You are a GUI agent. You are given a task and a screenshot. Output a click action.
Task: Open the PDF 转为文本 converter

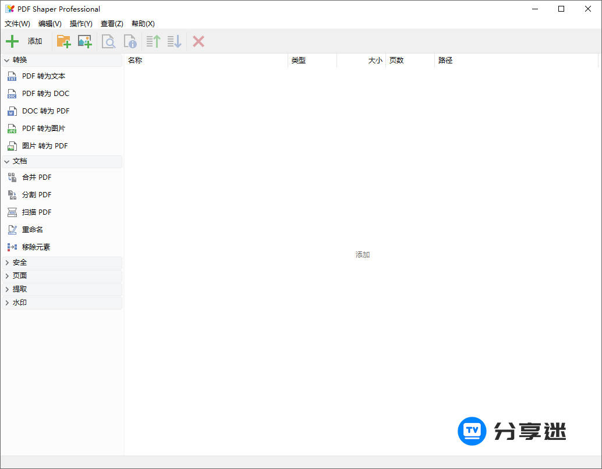click(43, 76)
